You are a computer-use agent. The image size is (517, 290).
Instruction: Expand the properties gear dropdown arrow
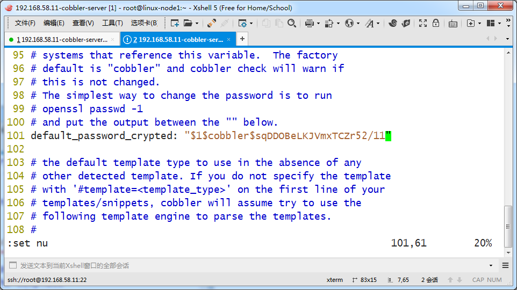(252, 24)
